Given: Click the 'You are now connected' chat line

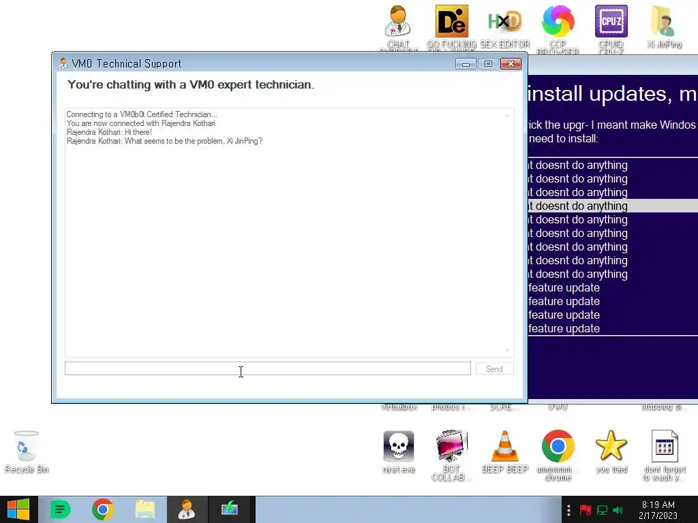Looking at the screenshot, I should (x=140, y=123).
